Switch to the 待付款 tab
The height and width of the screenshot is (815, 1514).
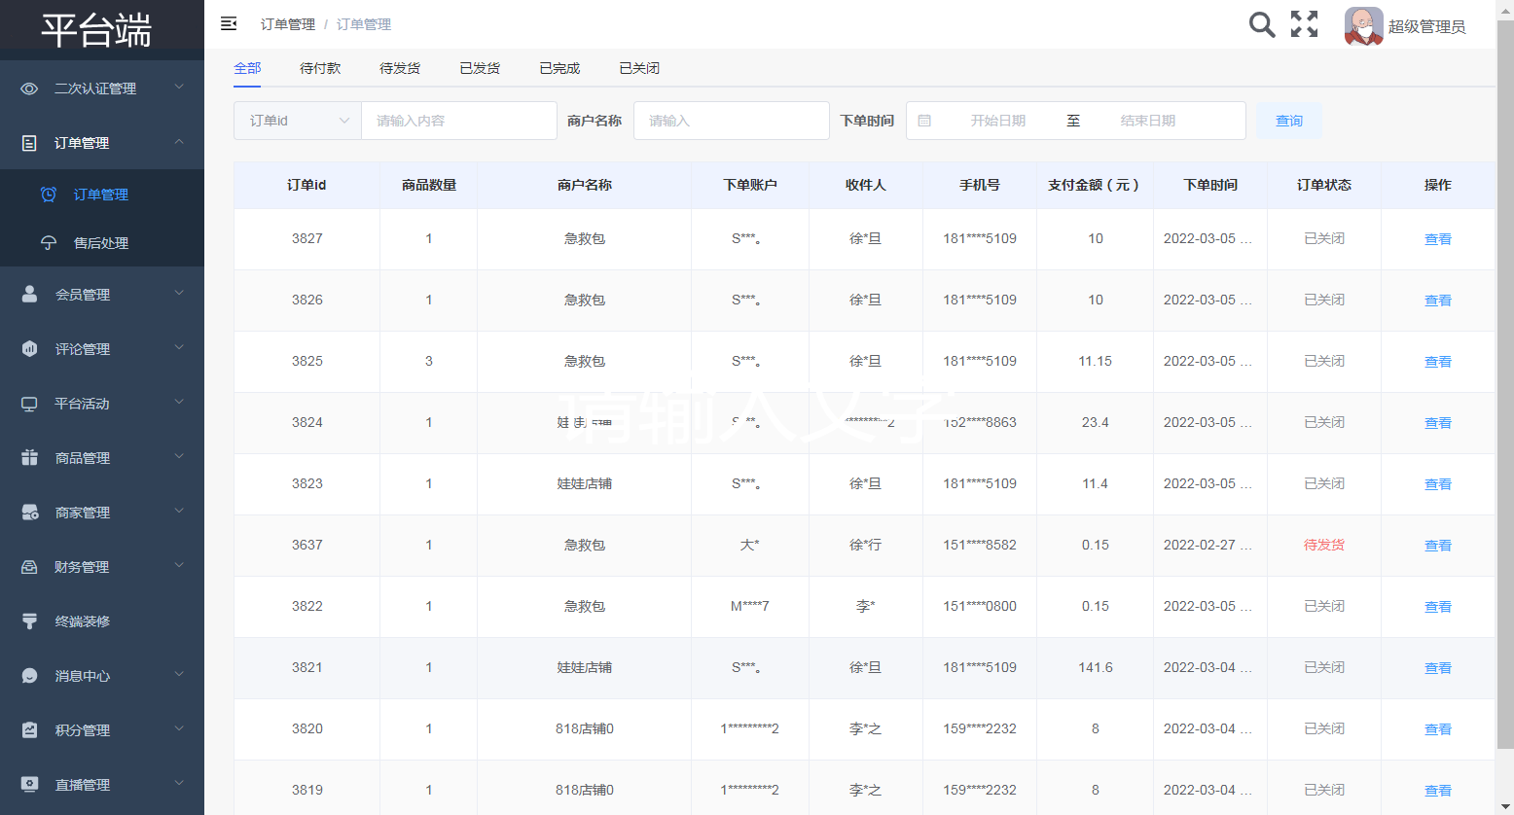[x=320, y=68]
